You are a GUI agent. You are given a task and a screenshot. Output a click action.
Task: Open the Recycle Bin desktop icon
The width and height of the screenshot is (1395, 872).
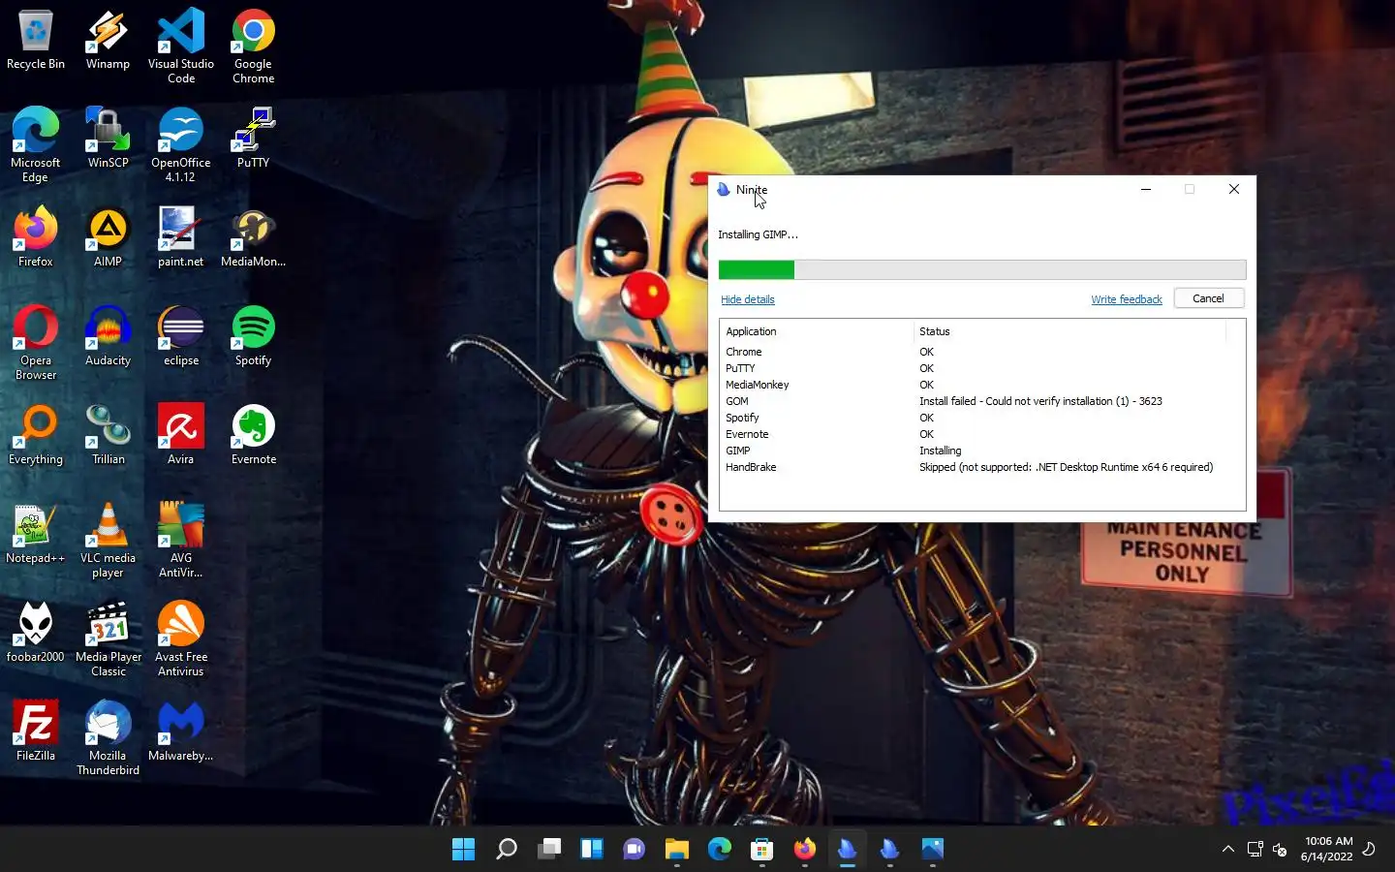tap(36, 41)
